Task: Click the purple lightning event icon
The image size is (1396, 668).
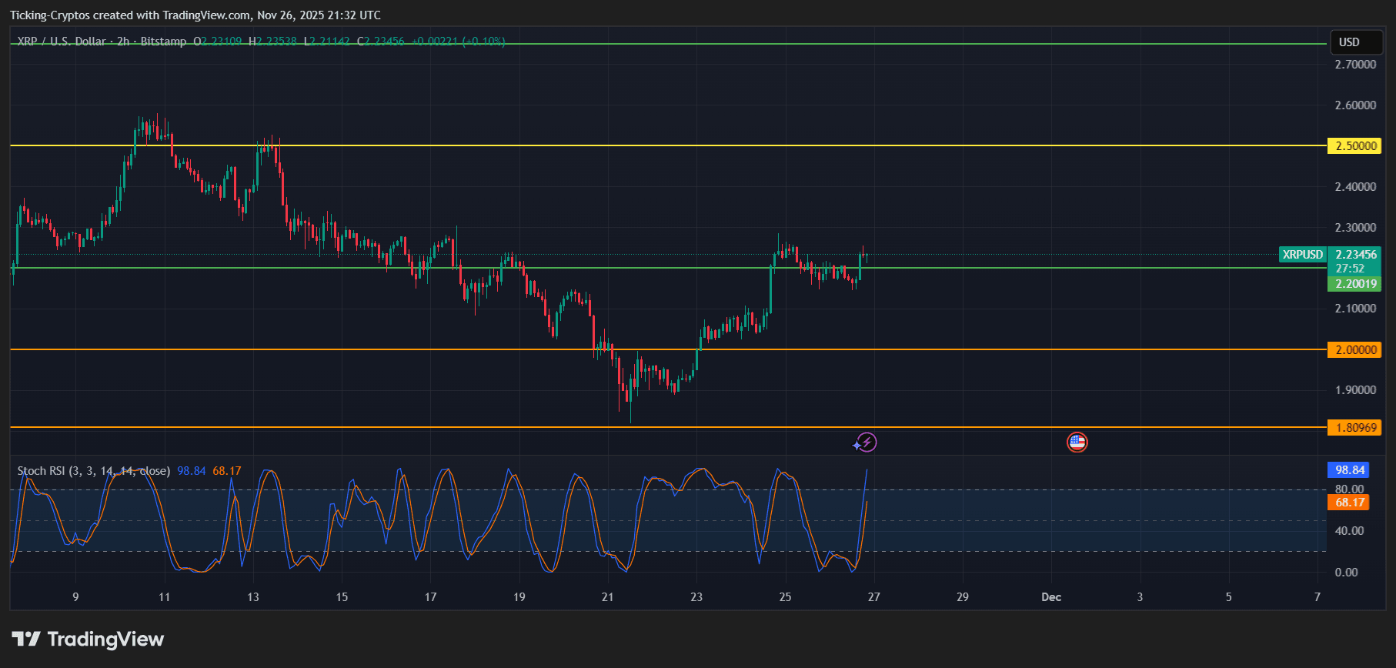Action: click(x=867, y=443)
